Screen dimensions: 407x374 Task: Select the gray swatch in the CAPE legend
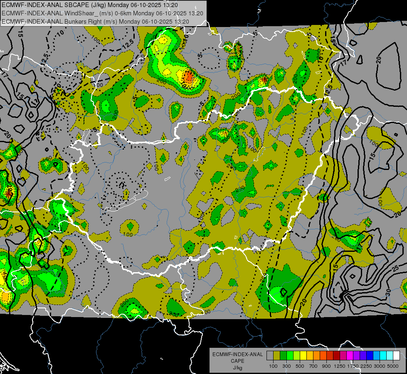click(x=270, y=355)
